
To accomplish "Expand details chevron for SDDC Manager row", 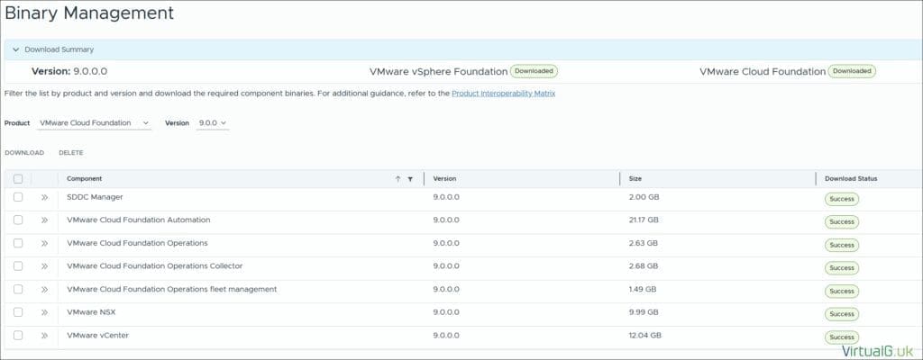I will [x=44, y=197].
